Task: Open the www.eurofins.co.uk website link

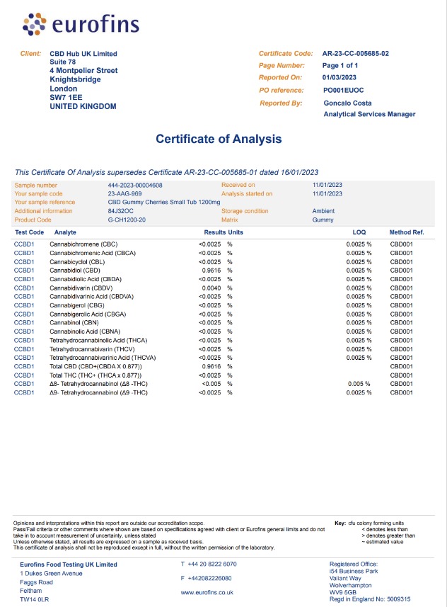Action: [208, 592]
